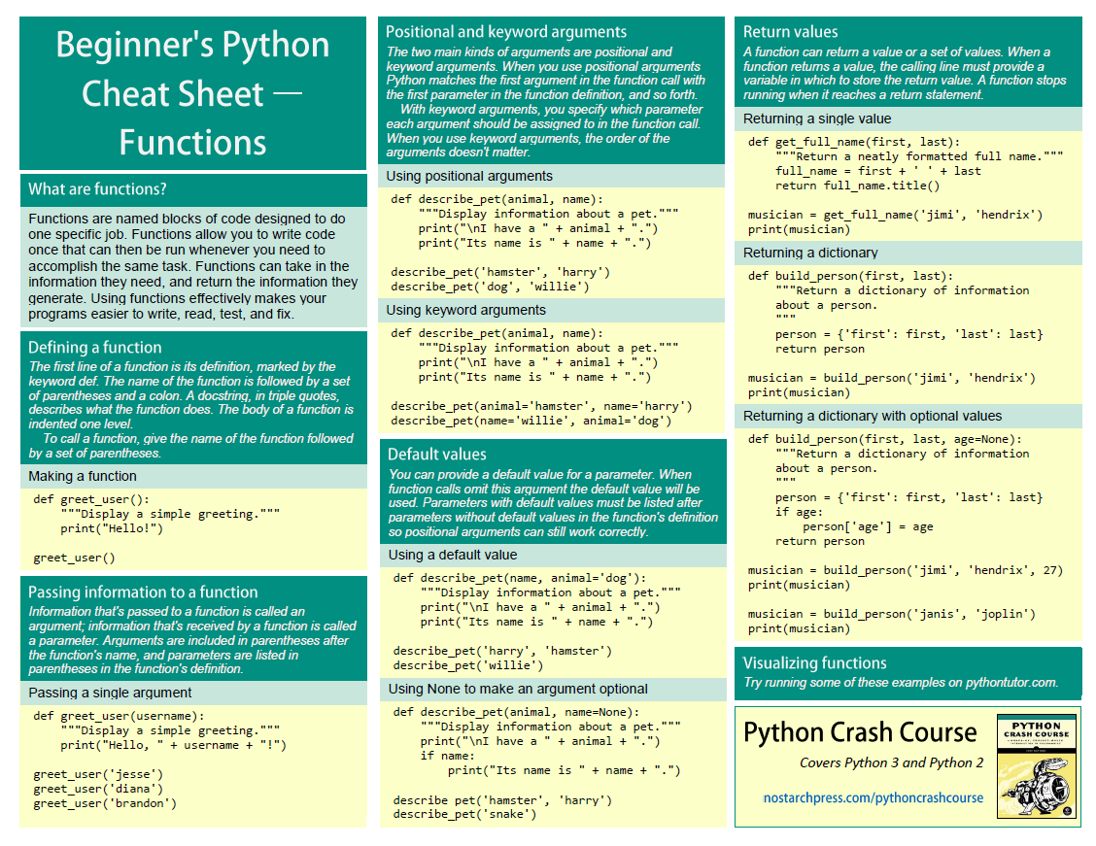Click the pythontutor.com reference text

[1011, 683]
